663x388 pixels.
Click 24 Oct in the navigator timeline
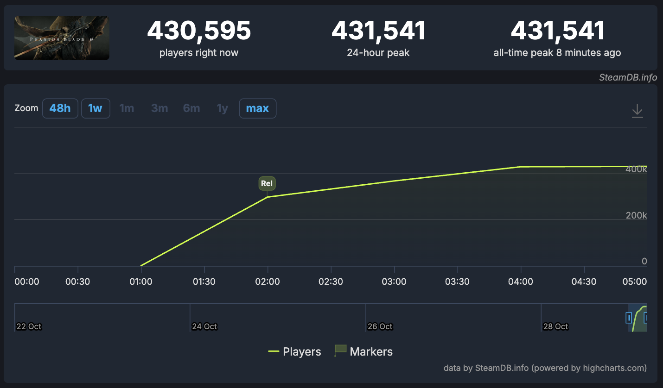[204, 326]
